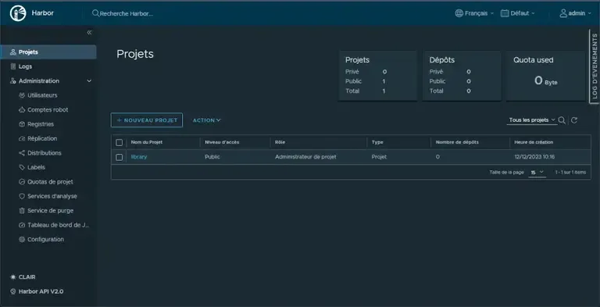Open Registries in the sidebar
The image size is (600, 307).
[x=41, y=124]
